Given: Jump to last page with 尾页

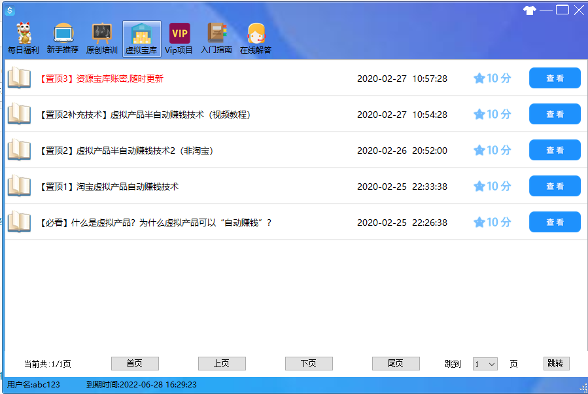Looking at the screenshot, I should (396, 364).
